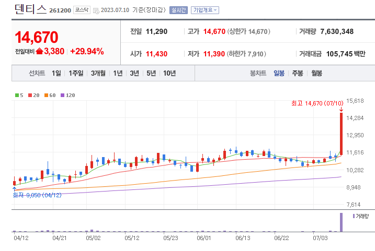375x251 pixels.
Task: Switch to 월봉 candle chart
Action: pos(316,73)
